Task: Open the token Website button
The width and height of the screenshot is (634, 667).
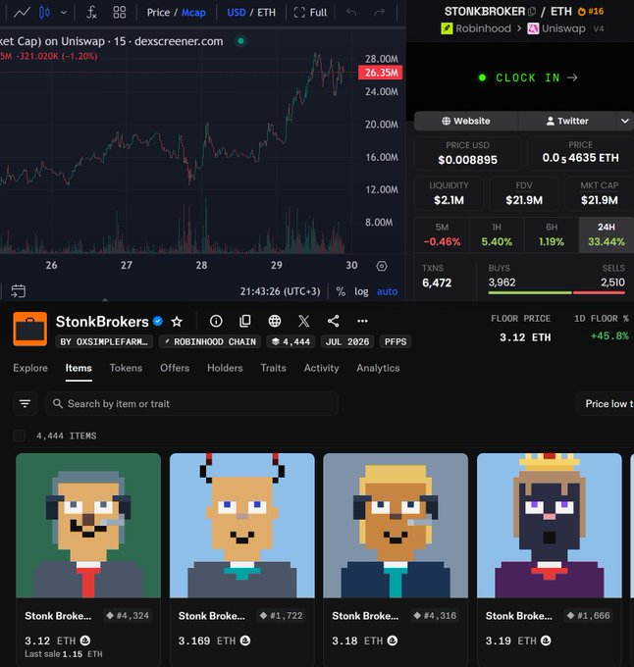Action: (x=466, y=121)
